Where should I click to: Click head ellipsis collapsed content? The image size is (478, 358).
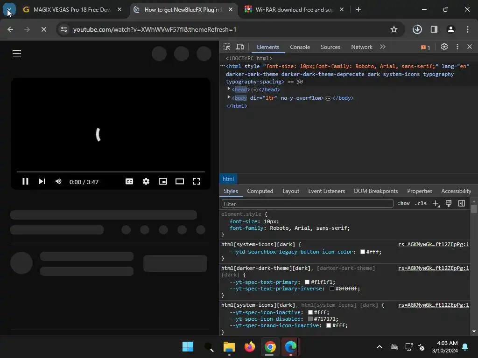point(254,90)
